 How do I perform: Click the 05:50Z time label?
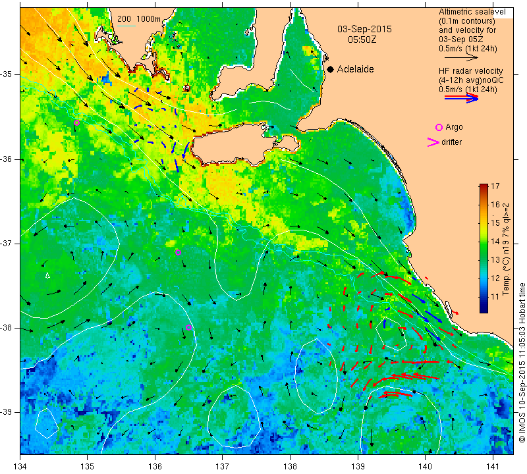tap(362, 39)
